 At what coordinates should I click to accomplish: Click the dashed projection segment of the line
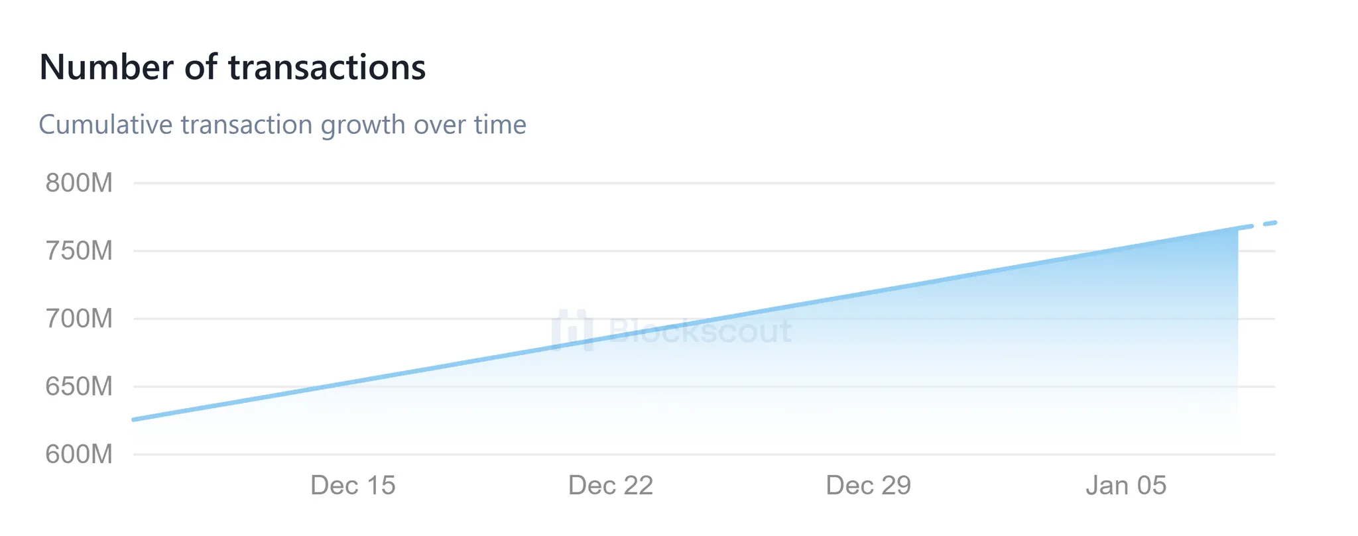(x=1259, y=225)
